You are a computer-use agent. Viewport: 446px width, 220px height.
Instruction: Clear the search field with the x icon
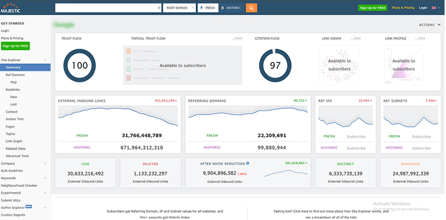[159, 8]
